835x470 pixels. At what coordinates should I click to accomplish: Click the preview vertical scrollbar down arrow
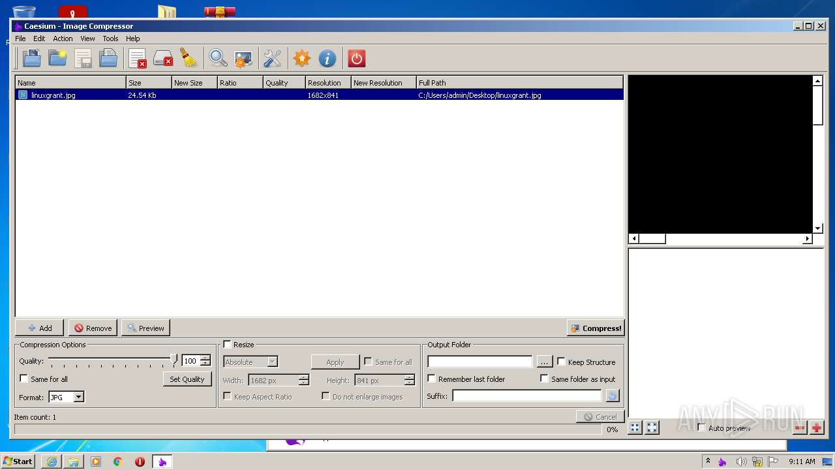click(818, 228)
